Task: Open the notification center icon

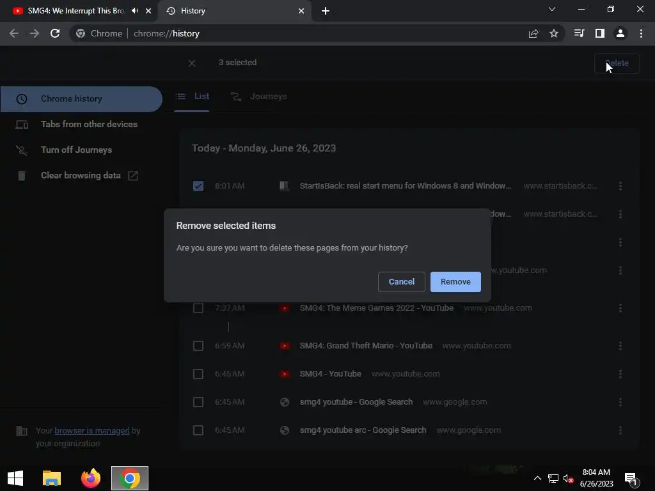Action: (x=631, y=479)
